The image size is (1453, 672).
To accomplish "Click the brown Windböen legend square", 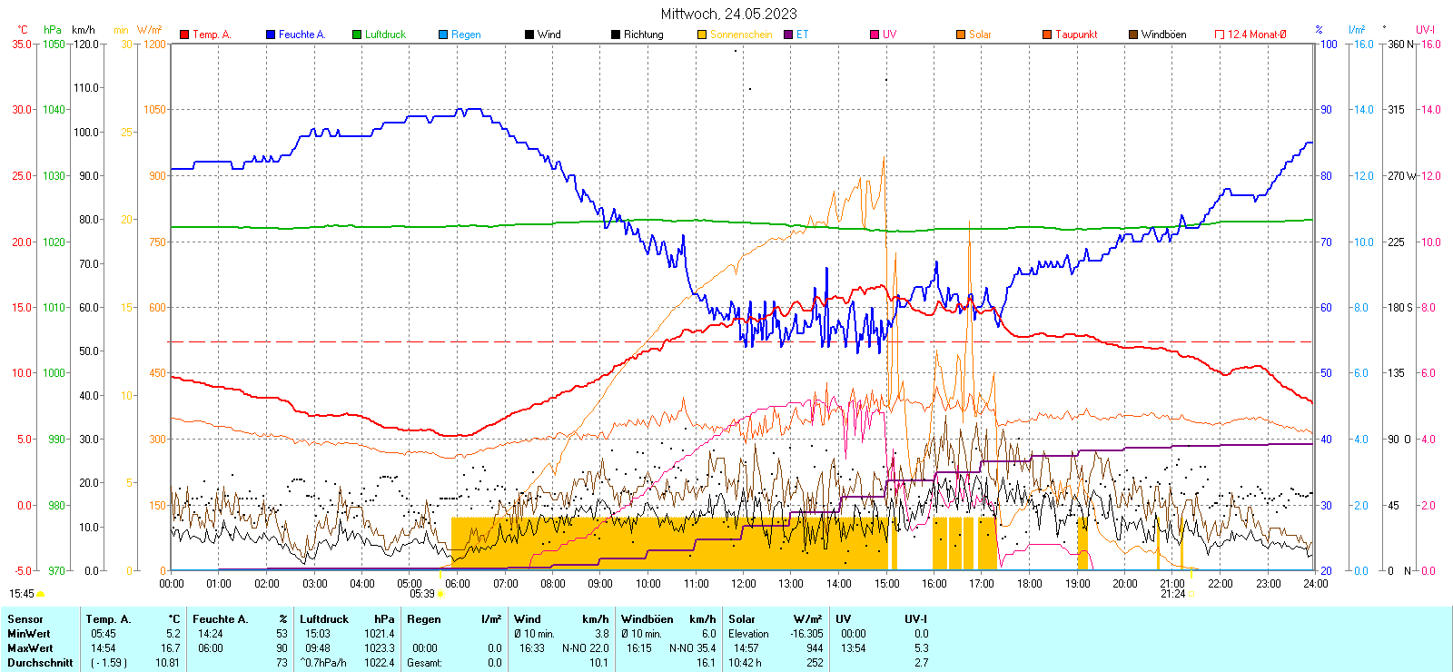I will pos(1133,35).
